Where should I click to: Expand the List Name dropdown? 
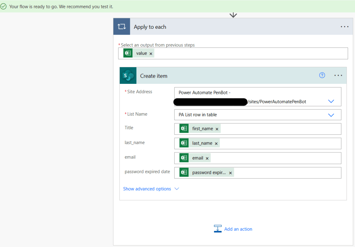tap(331, 115)
